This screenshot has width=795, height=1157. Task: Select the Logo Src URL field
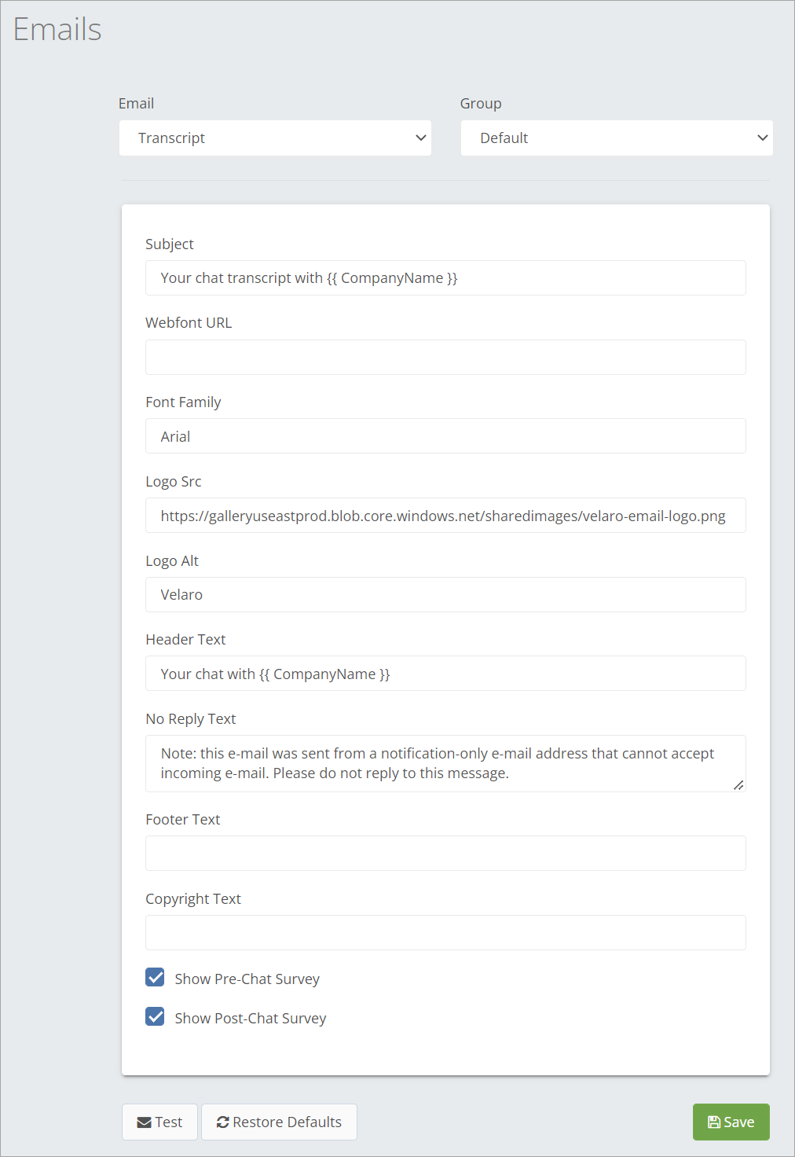click(445, 516)
